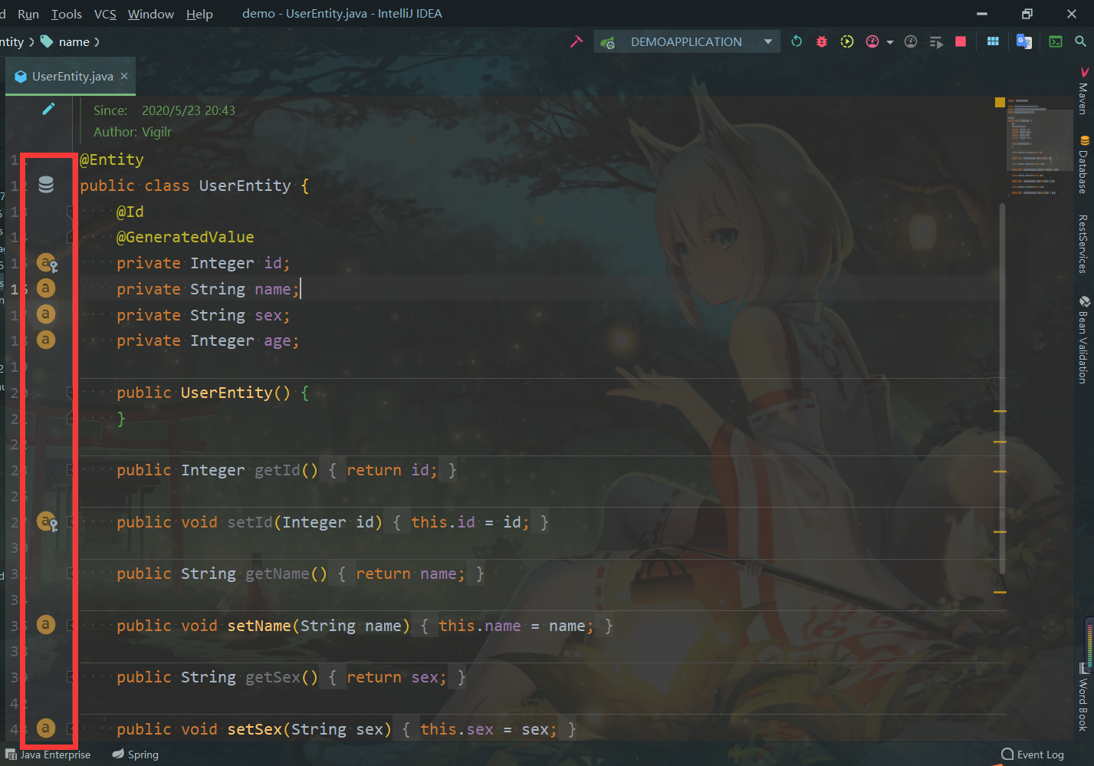Run with coverage using the yellow icon
The height and width of the screenshot is (766, 1094).
tap(847, 41)
